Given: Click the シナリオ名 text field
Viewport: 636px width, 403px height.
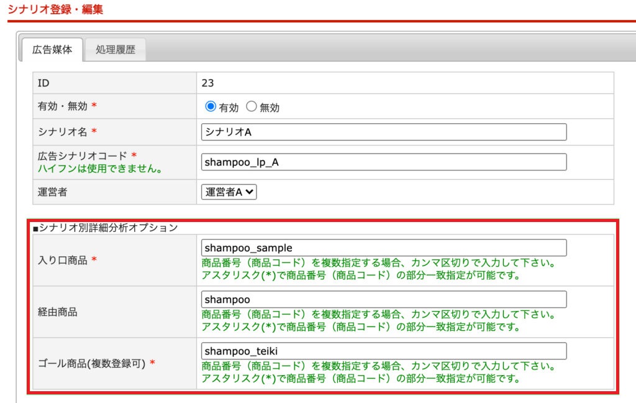Looking at the screenshot, I should click(x=384, y=132).
